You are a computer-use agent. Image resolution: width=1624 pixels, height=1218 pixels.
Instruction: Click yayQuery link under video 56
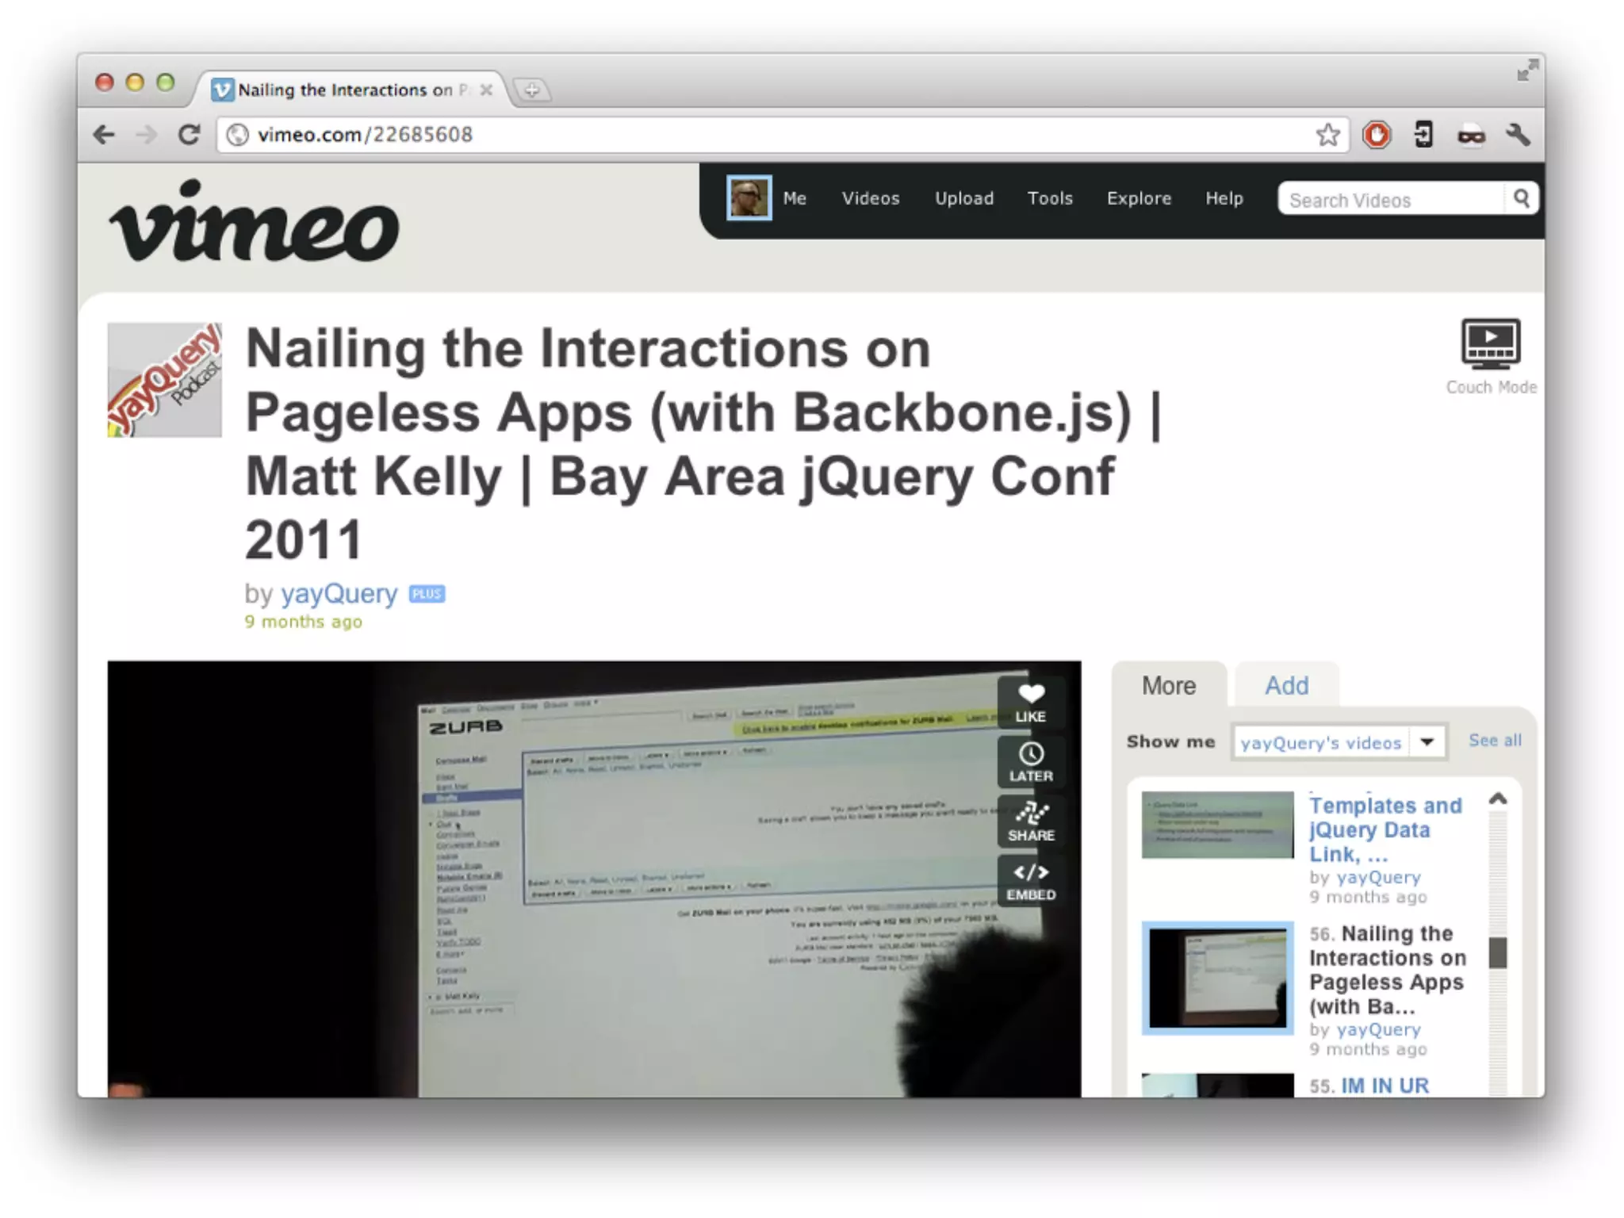coord(1378,1029)
